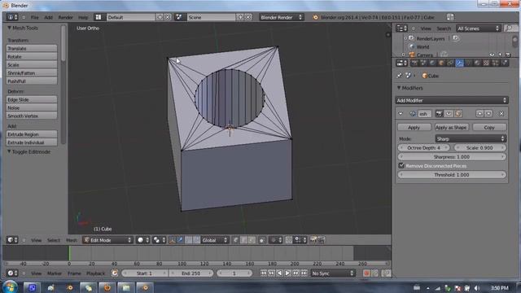The height and width of the screenshot is (293, 521).
Task: Open the Render properties tab
Action: coord(414,63)
